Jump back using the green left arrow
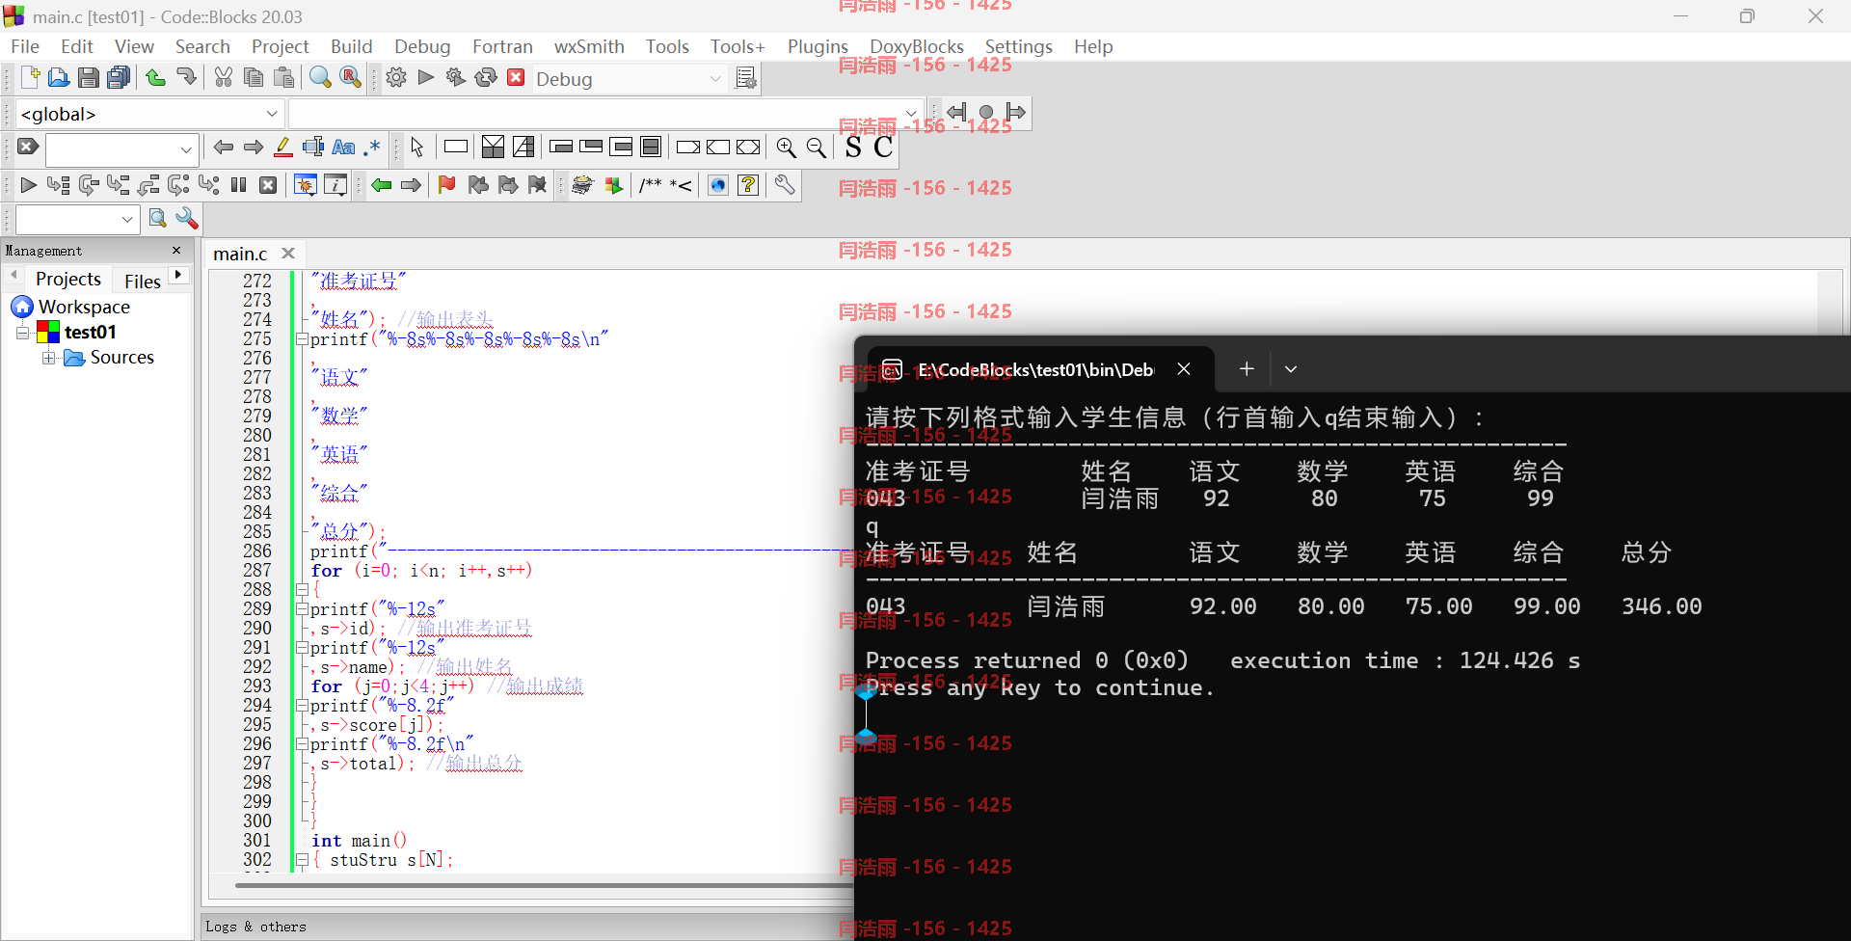This screenshot has height=941, width=1851. click(x=382, y=185)
